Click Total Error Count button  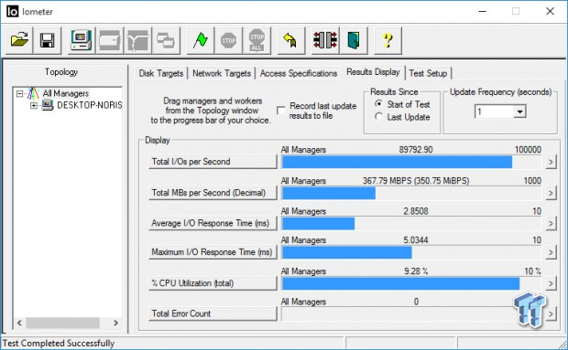click(213, 313)
